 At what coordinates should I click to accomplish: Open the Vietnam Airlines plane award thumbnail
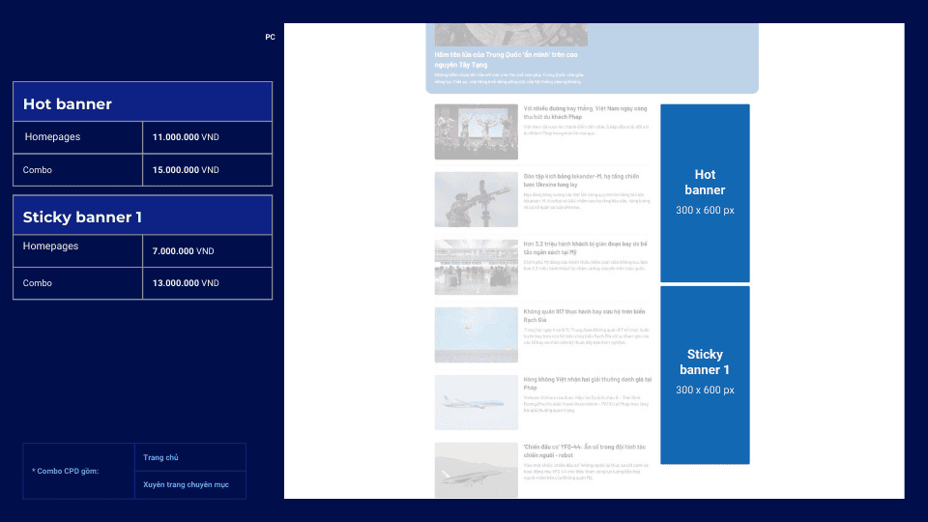pyautogui.click(x=476, y=402)
